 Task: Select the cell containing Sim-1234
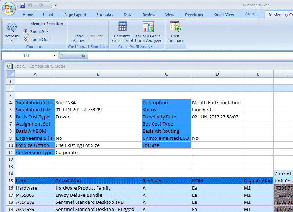tap(98, 102)
